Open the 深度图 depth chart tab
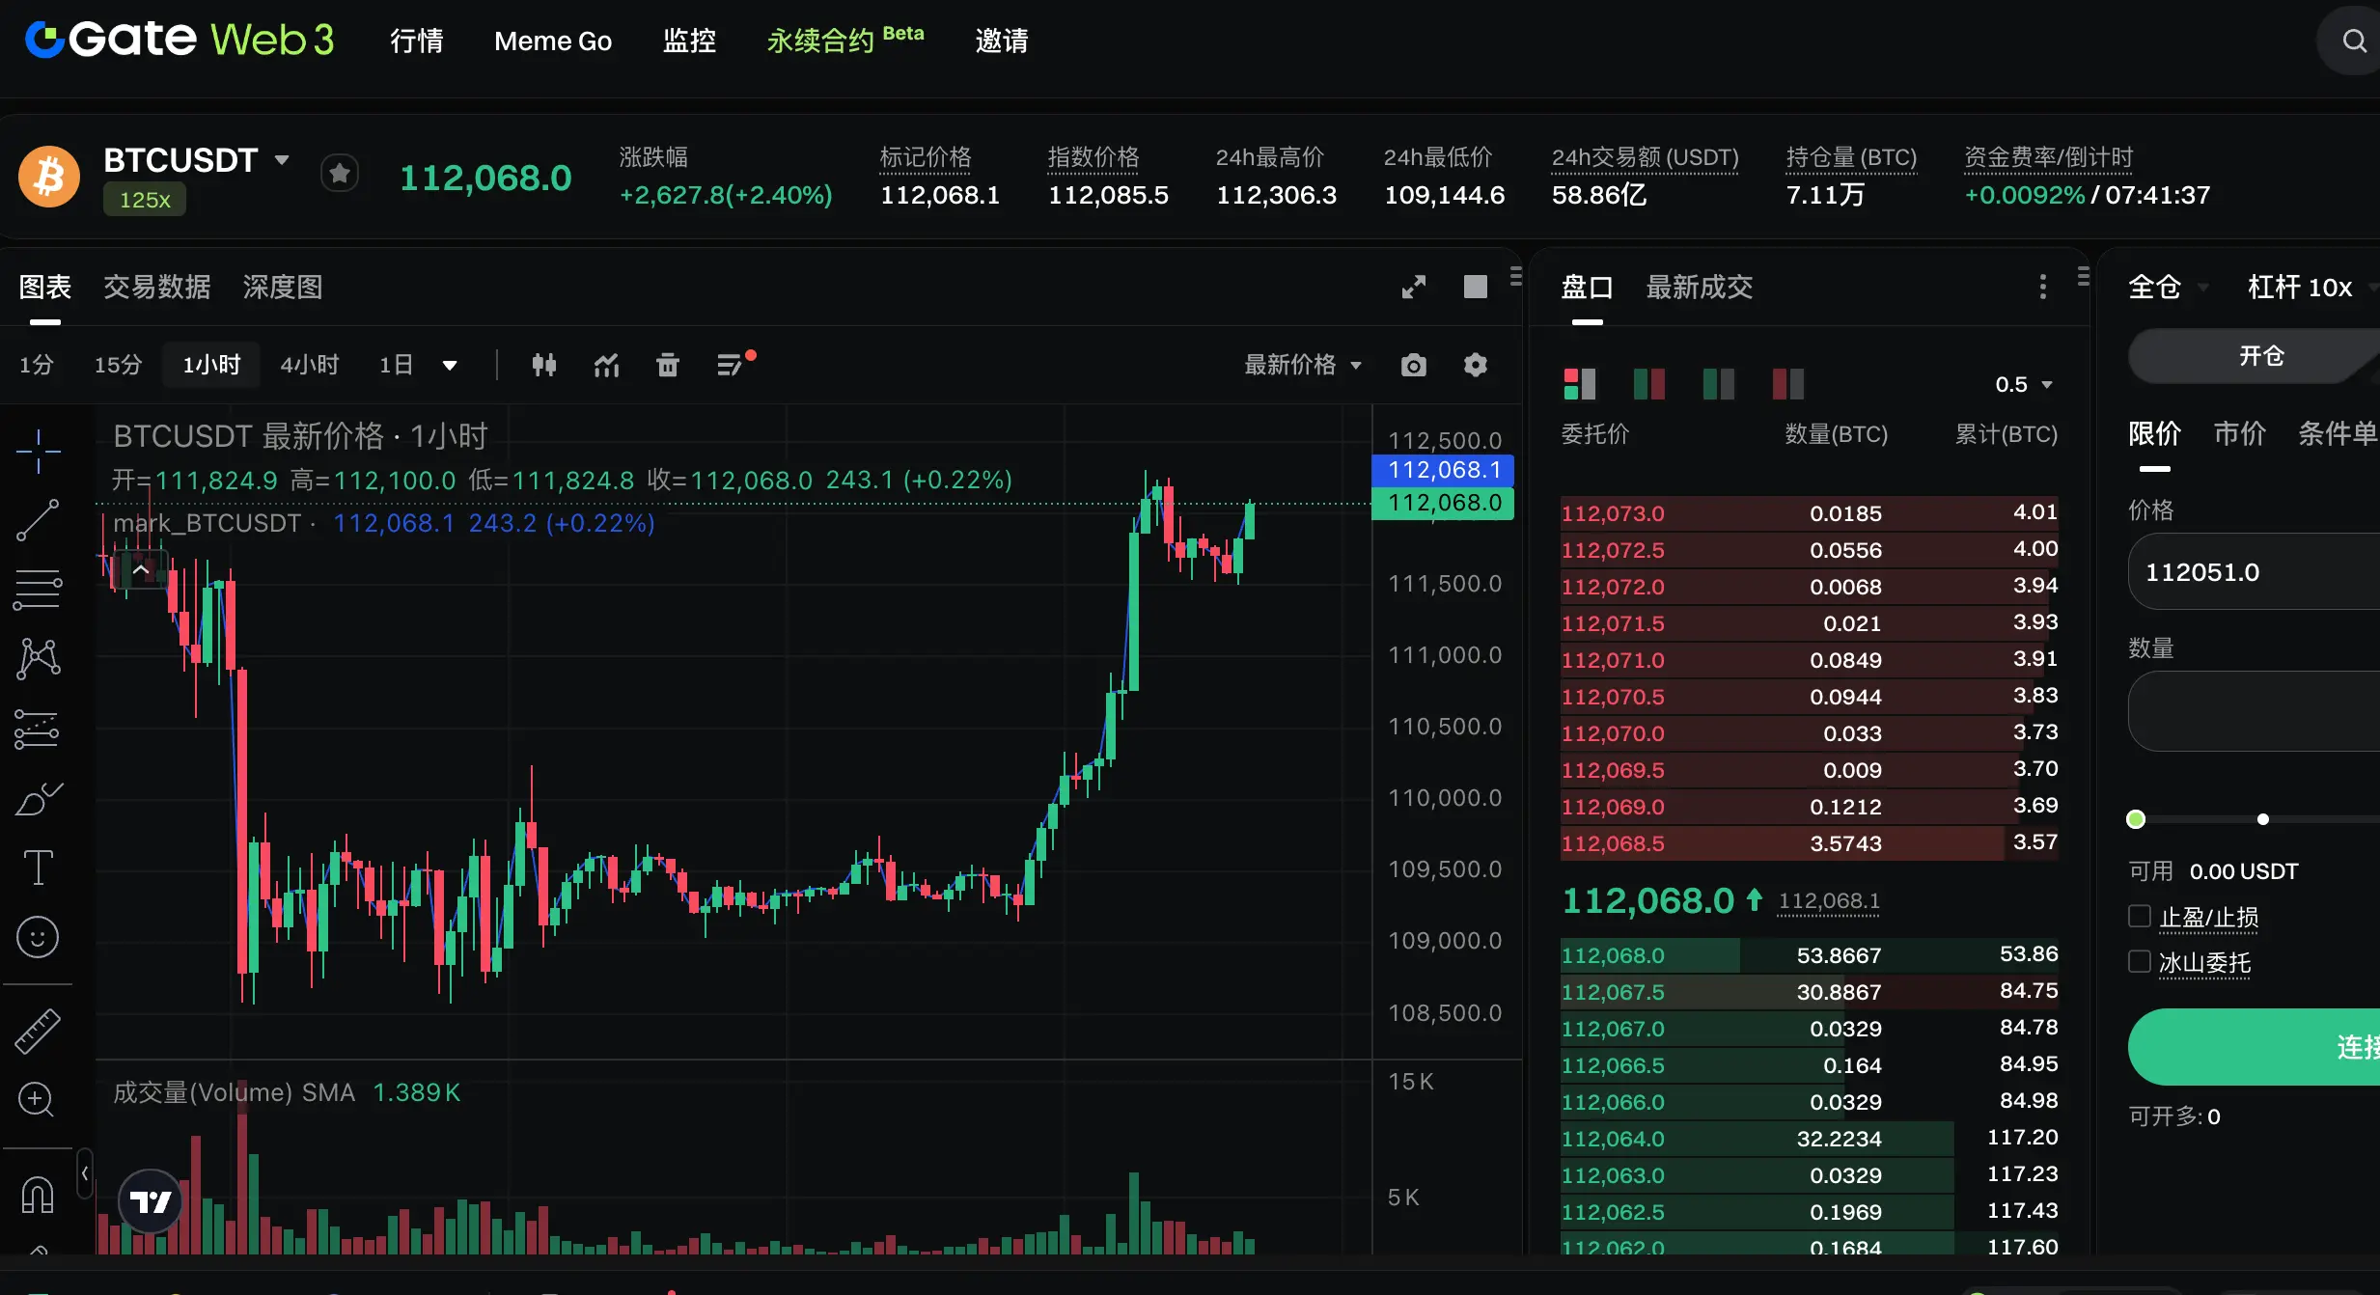 coord(283,287)
